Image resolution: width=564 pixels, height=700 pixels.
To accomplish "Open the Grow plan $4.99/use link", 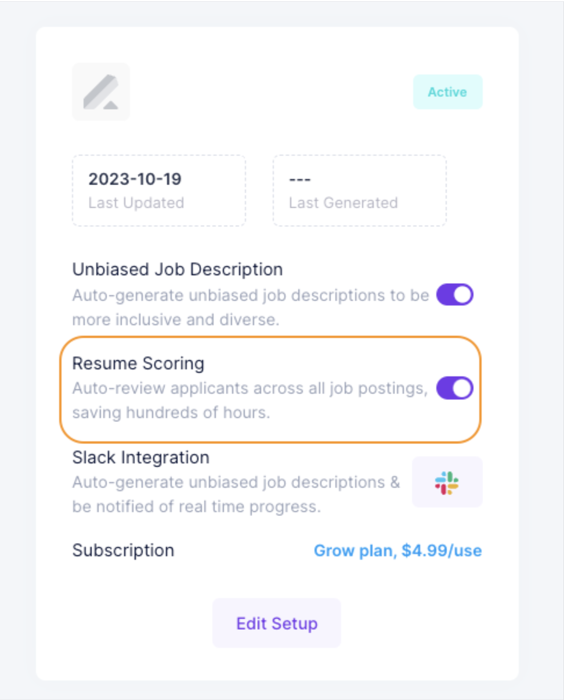I will [398, 550].
